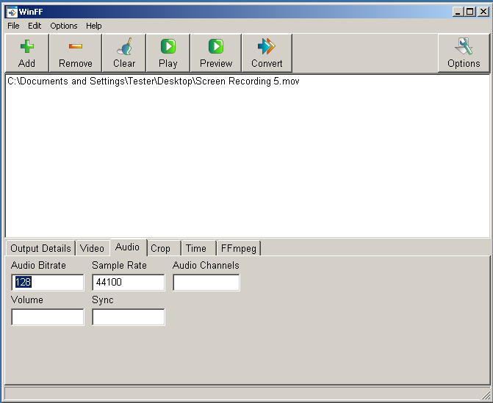This screenshot has width=493, height=403.
Task: Select the Screen Recording 5.mov file entry
Action: tap(154, 81)
